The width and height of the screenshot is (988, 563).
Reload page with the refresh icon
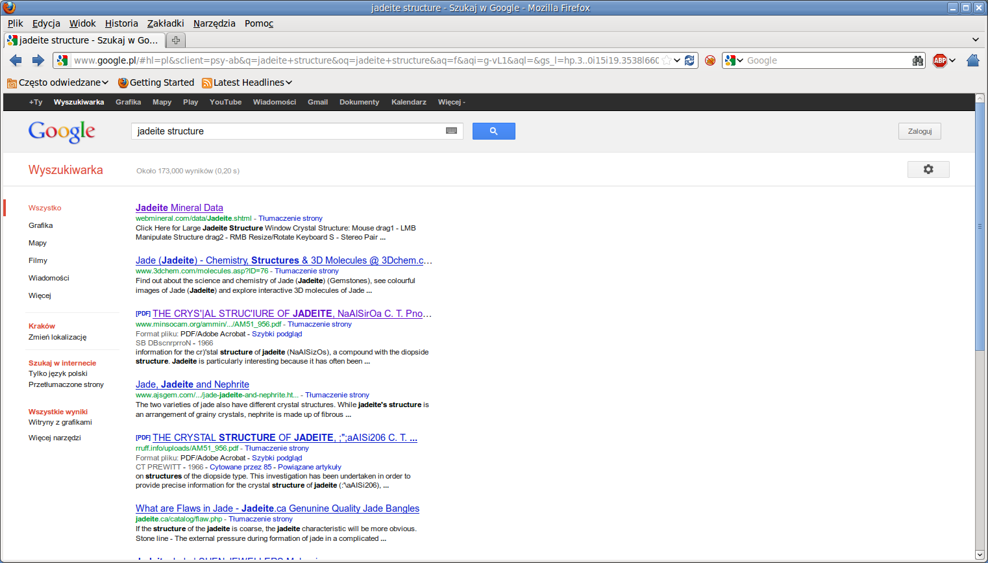tap(689, 60)
